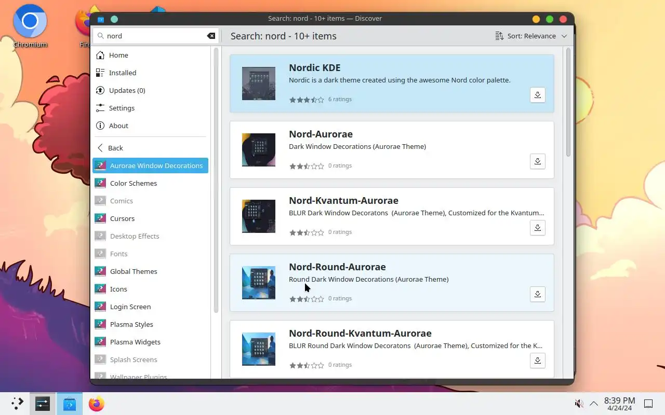Click the Nord-Kvantum-Aurorae thumbnail image
Image resolution: width=665 pixels, height=415 pixels.
click(x=259, y=216)
